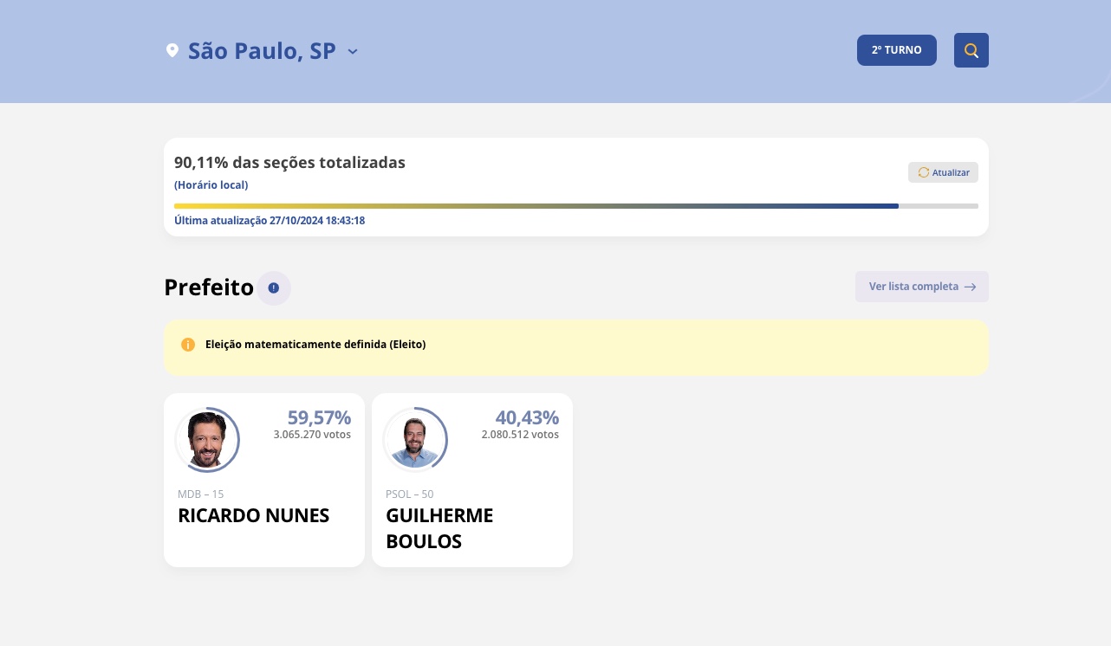Select the RICARDO NUNES name

(x=254, y=516)
